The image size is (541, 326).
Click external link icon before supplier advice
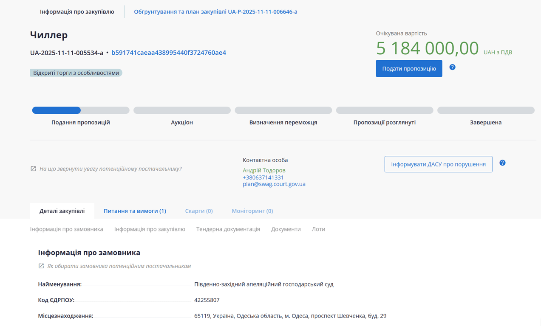click(33, 169)
